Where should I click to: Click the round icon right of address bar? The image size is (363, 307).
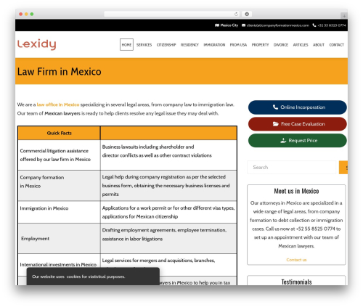click(x=247, y=14)
